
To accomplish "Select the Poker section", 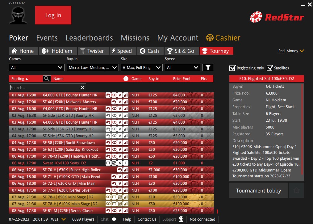I will (19, 38).
